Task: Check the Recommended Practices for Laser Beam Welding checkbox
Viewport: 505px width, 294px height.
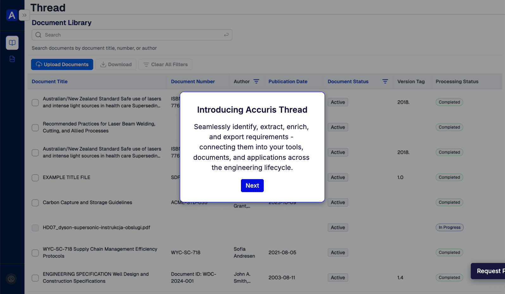Action: [35, 128]
